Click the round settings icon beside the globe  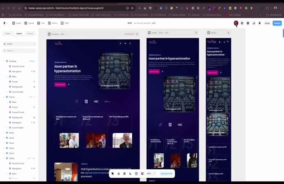[x=248, y=23]
